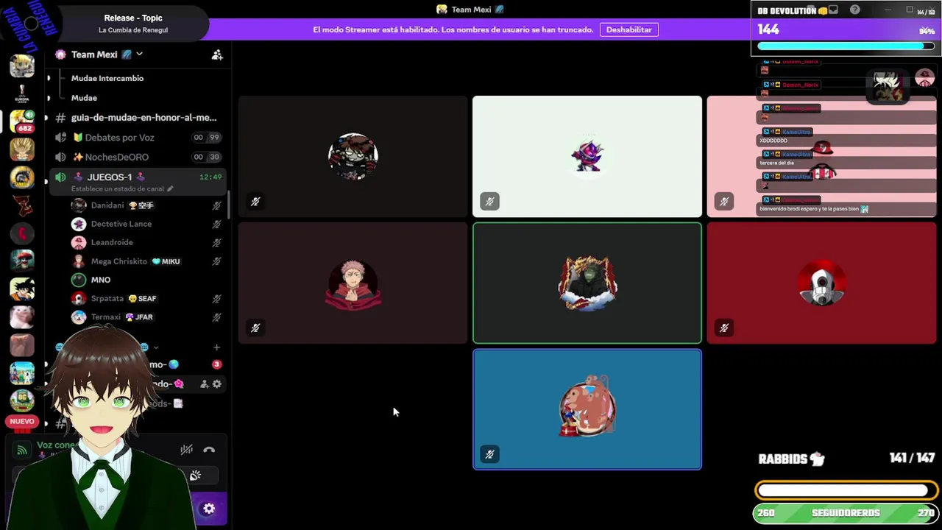Viewport: 942px width, 530px height.
Task: Click the muted mic icon beside Srpatata
Action: pyautogui.click(x=216, y=299)
